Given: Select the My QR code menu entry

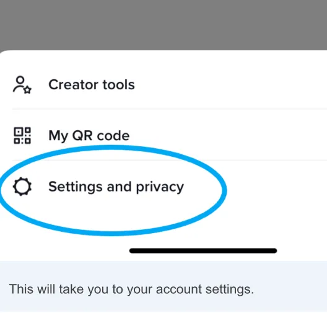Looking at the screenshot, I should coord(163,134).
